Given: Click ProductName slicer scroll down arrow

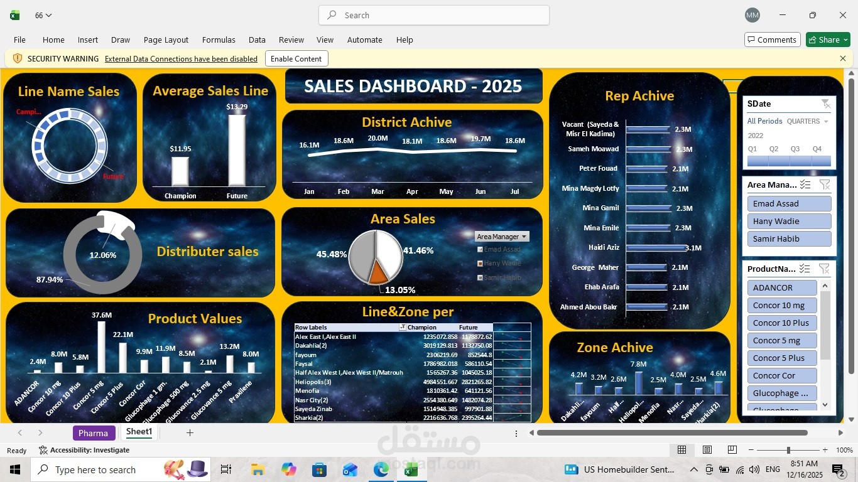Looking at the screenshot, I should [x=825, y=405].
